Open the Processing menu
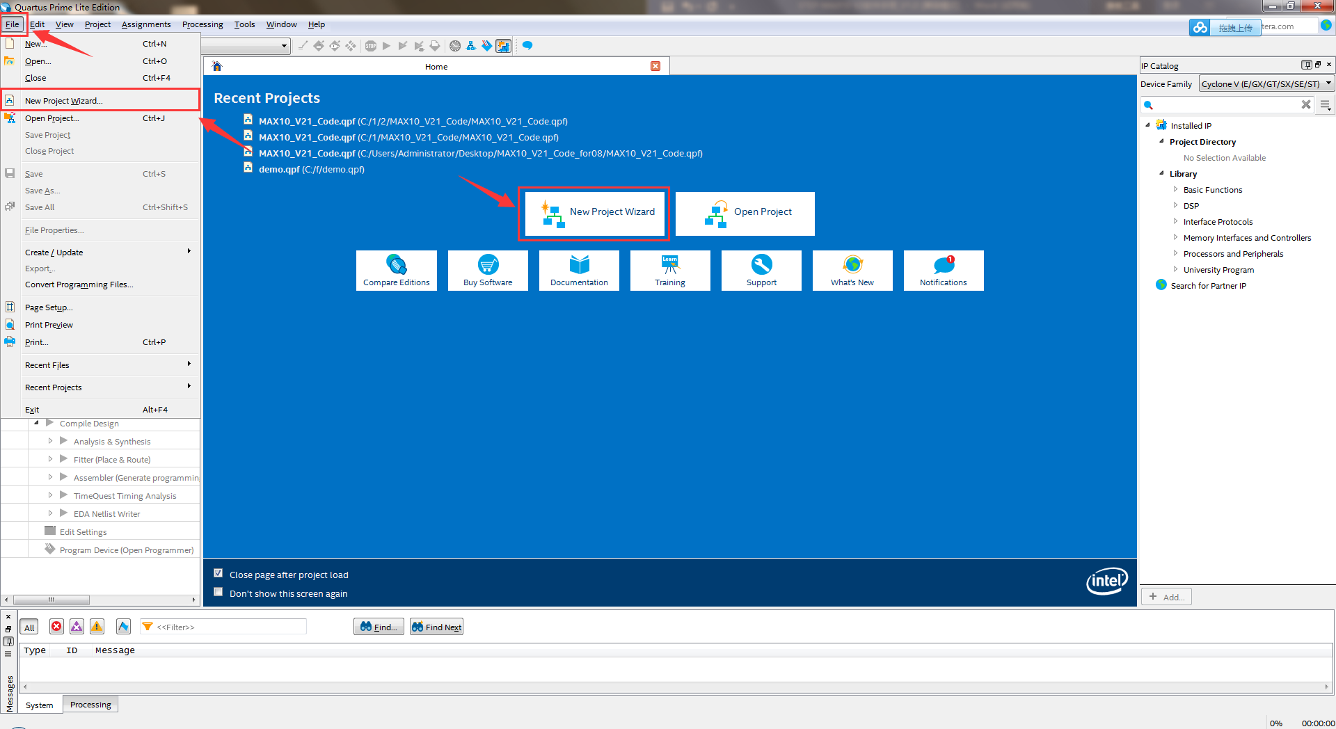Viewport: 1336px width, 729px height. pyautogui.click(x=202, y=24)
